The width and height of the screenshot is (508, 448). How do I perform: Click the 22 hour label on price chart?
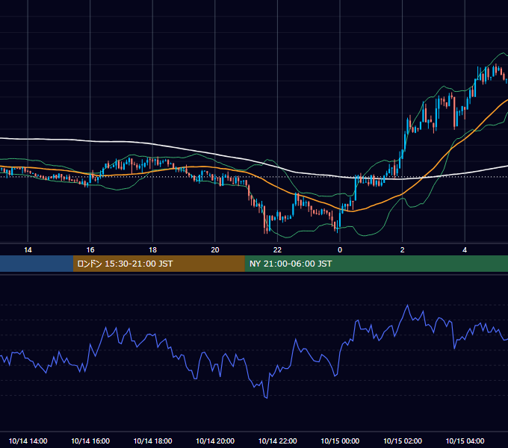pos(277,250)
